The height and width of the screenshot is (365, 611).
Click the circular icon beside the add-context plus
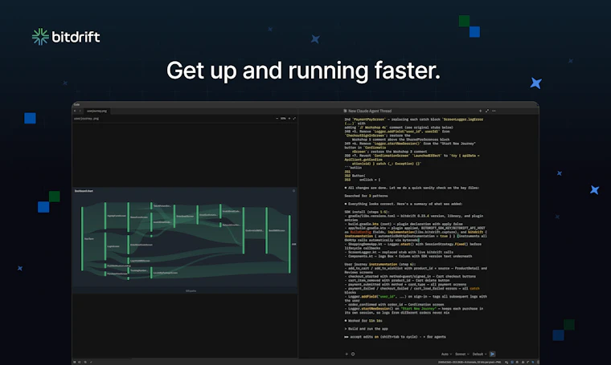[x=353, y=354]
